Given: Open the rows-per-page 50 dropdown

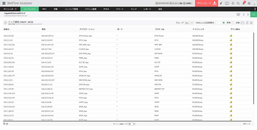Looking at the screenshot, I should [132, 124].
